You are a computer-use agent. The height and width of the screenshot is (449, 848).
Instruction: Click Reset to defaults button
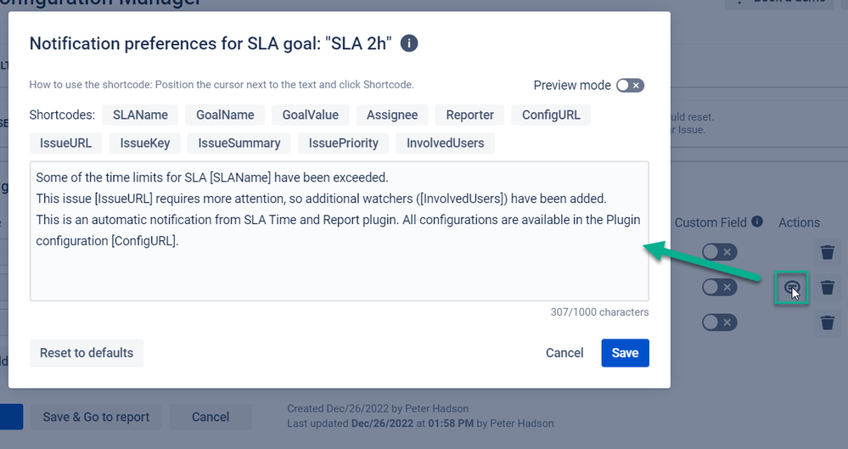point(87,353)
